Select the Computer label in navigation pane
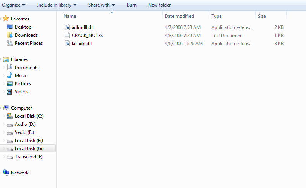Viewport: 306px width, 188px height. pyautogui.click(x=21, y=108)
